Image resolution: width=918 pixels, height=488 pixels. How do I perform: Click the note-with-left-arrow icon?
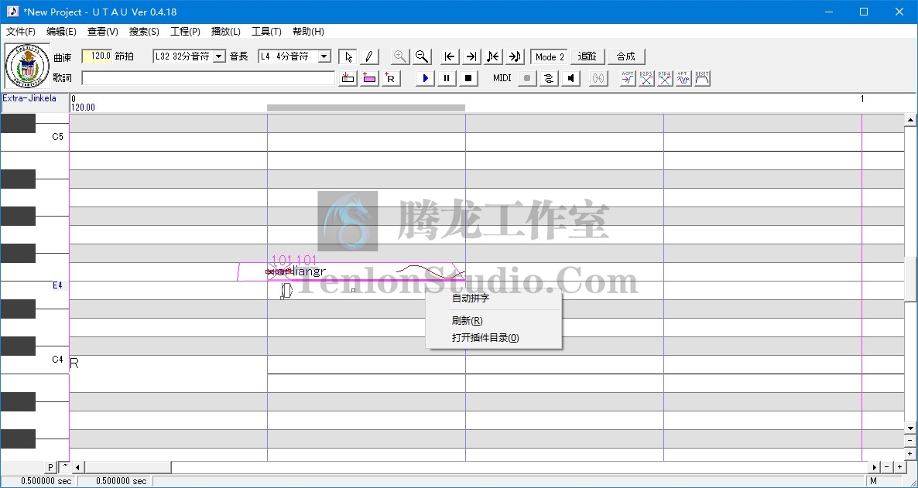(x=493, y=56)
